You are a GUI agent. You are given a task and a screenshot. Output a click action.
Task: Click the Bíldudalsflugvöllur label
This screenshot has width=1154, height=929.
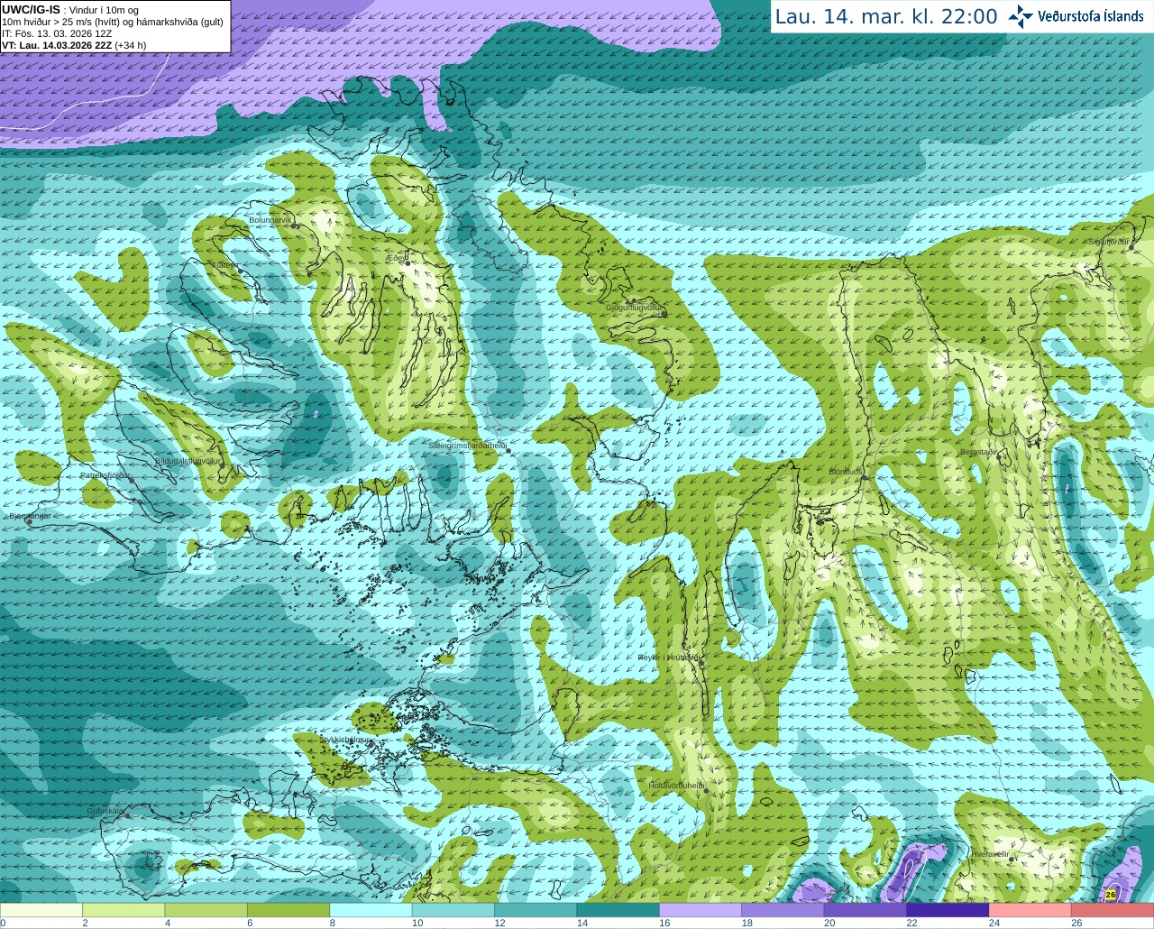188,461
